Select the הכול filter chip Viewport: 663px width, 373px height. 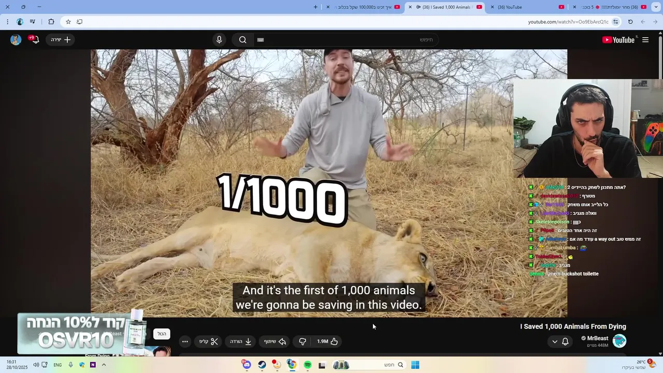[162, 334]
